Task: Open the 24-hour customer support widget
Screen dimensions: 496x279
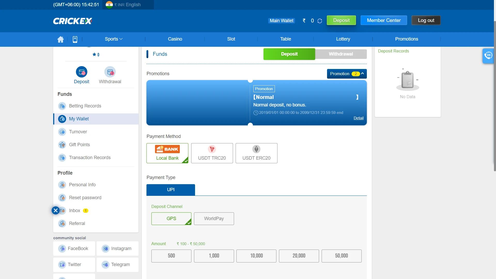Action: tap(488, 56)
